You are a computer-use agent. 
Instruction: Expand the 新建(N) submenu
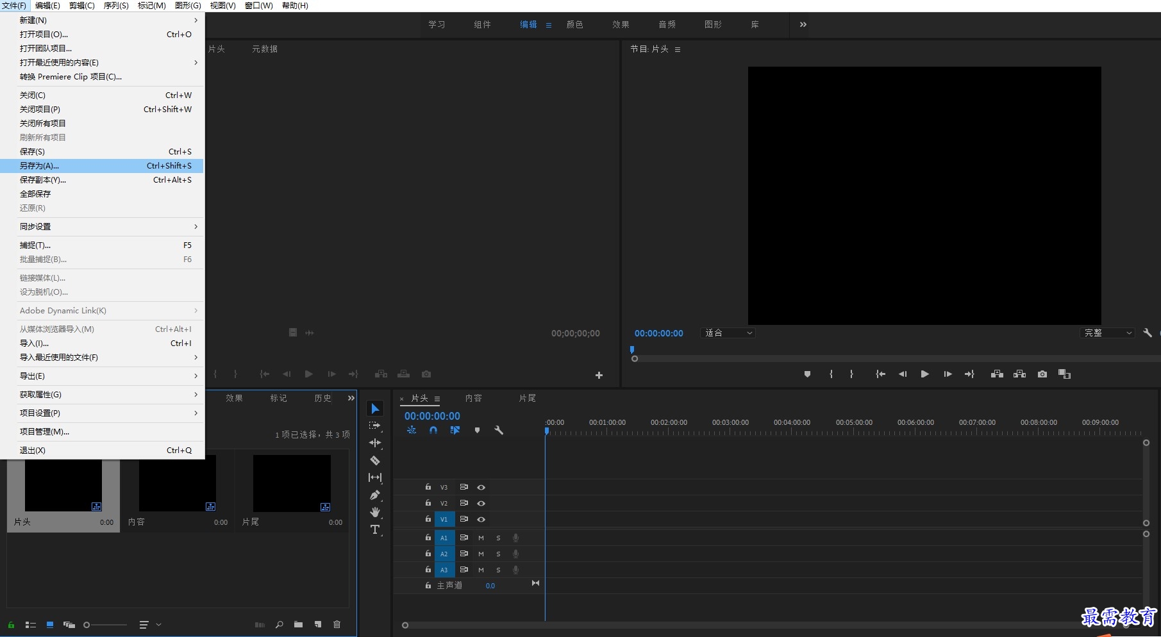[103, 21]
